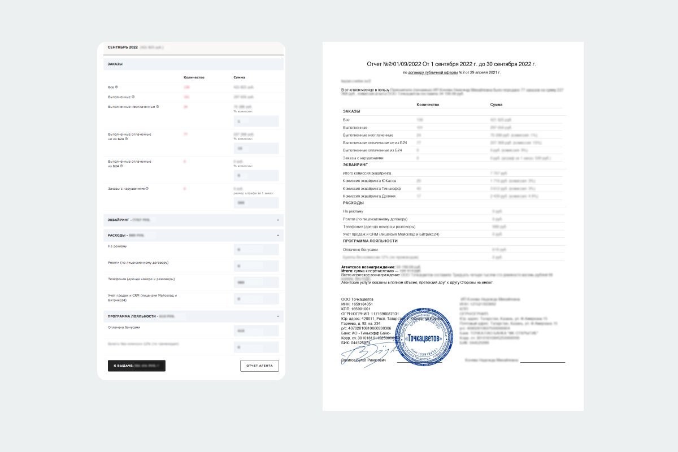678x452 pixels.
Task: Click Оплачено бонусами row in report document
Action: click(x=453, y=249)
